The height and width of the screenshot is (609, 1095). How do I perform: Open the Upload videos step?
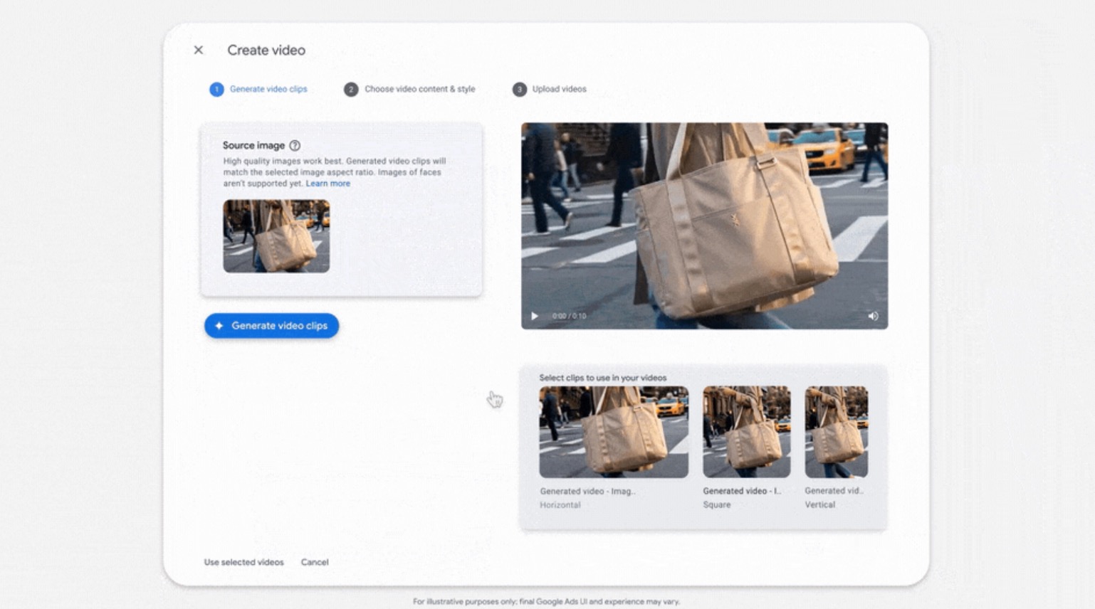pyautogui.click(x=557, y=89)
